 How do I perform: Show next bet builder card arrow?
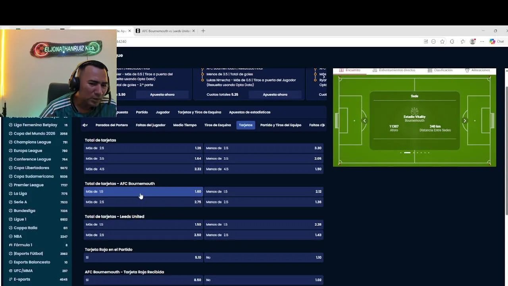point(324,77)
